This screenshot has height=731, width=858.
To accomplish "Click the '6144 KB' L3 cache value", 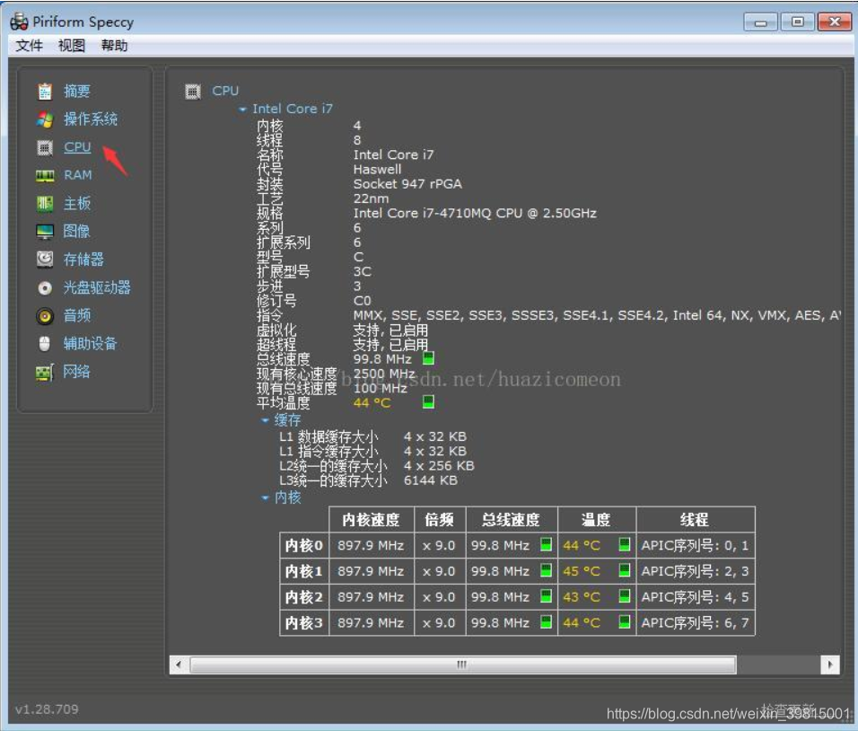I will pos(431,480).
